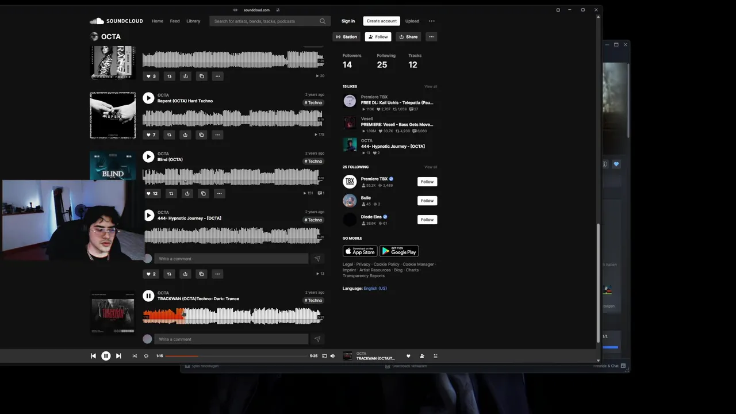
Task: Copy link of the 444- Hypnotic Journey track
Action: pos(201,274)
